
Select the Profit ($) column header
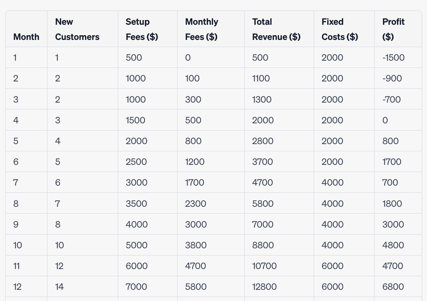coord(393,29)
